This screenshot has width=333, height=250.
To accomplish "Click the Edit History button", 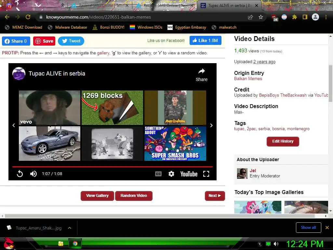I will coord(283,142).
